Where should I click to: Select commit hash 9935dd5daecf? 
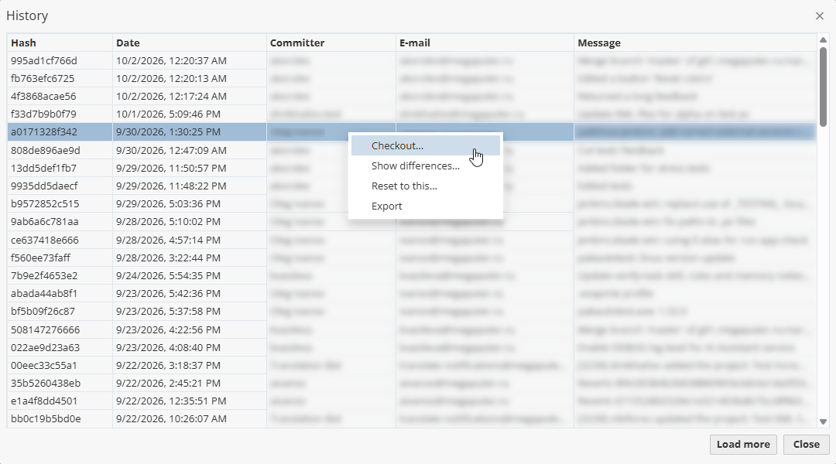pyautogui.click(x=44, y=186)
